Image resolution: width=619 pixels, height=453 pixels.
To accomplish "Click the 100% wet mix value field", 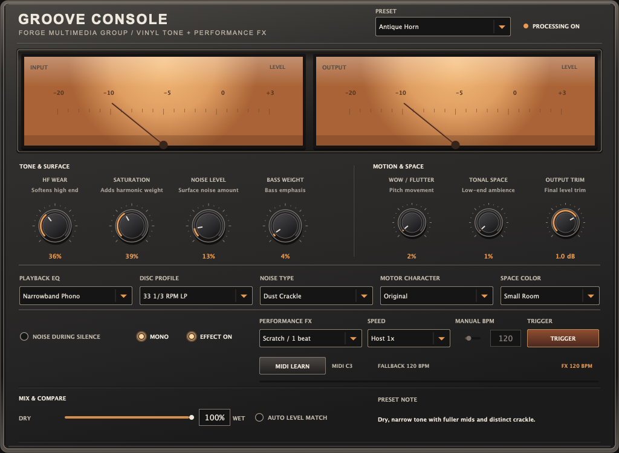I will 215,417.
